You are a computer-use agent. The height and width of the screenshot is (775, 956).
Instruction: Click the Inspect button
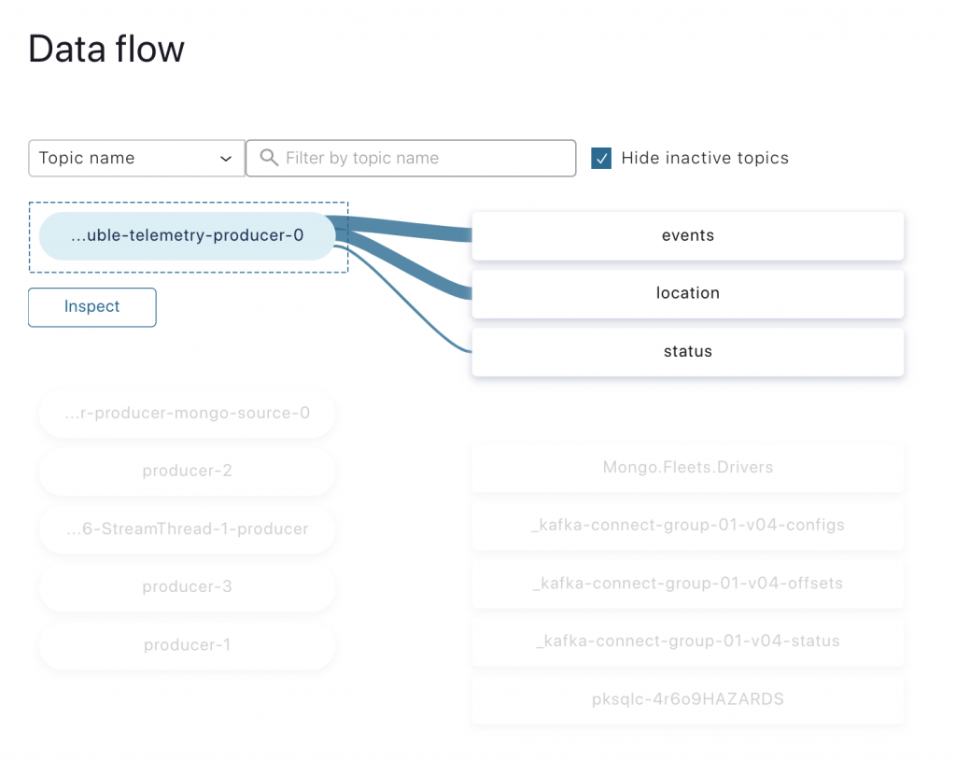coord(91,307)
